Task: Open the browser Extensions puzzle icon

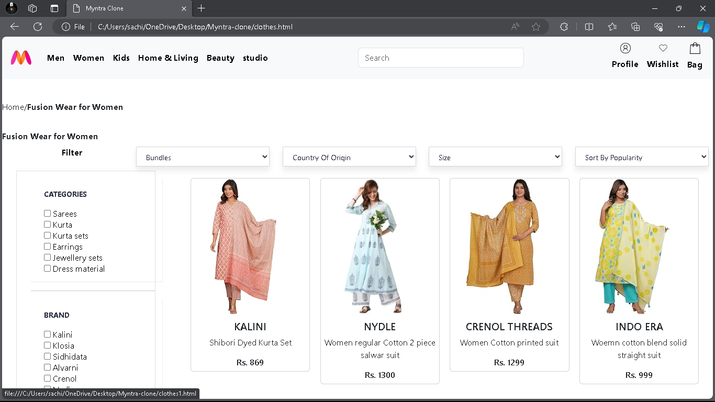Action: coord(564,27)
